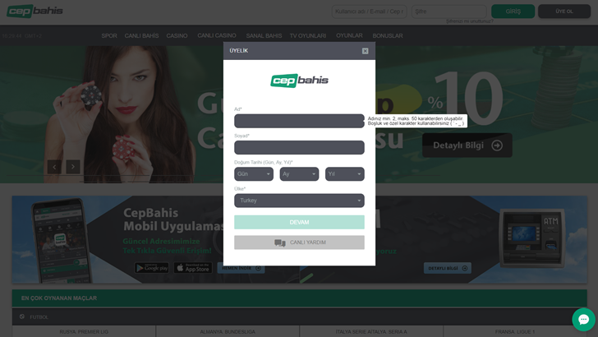This screenshot has width=598, height=337.
Task: Click the CepBahis logo in the page header
Action: 34,11
